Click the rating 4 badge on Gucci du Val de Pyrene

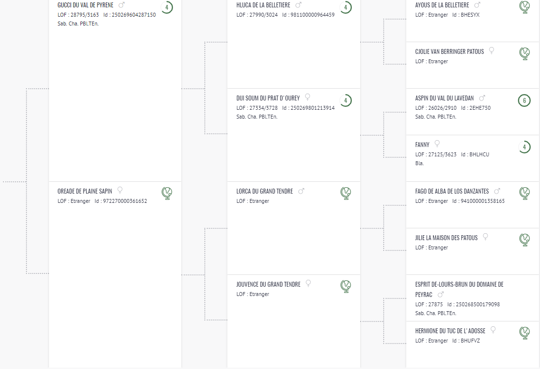167,7
